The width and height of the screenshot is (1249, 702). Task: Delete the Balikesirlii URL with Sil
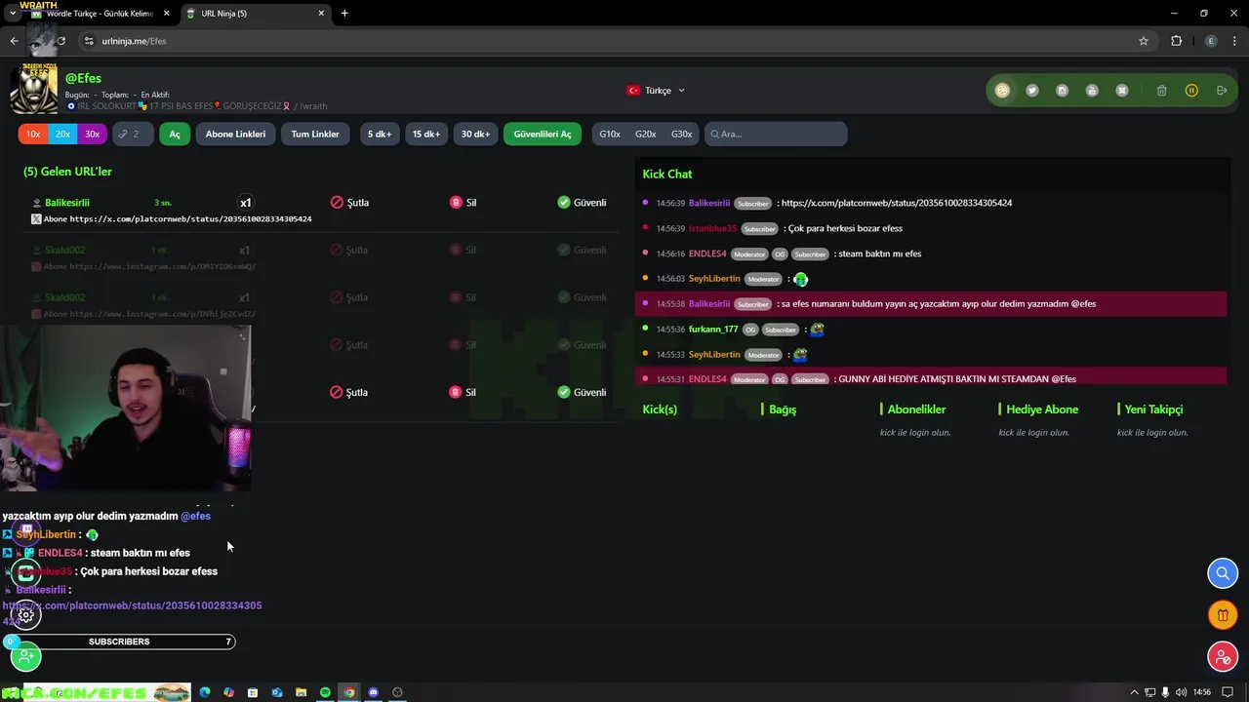click(x=463, y=203)
